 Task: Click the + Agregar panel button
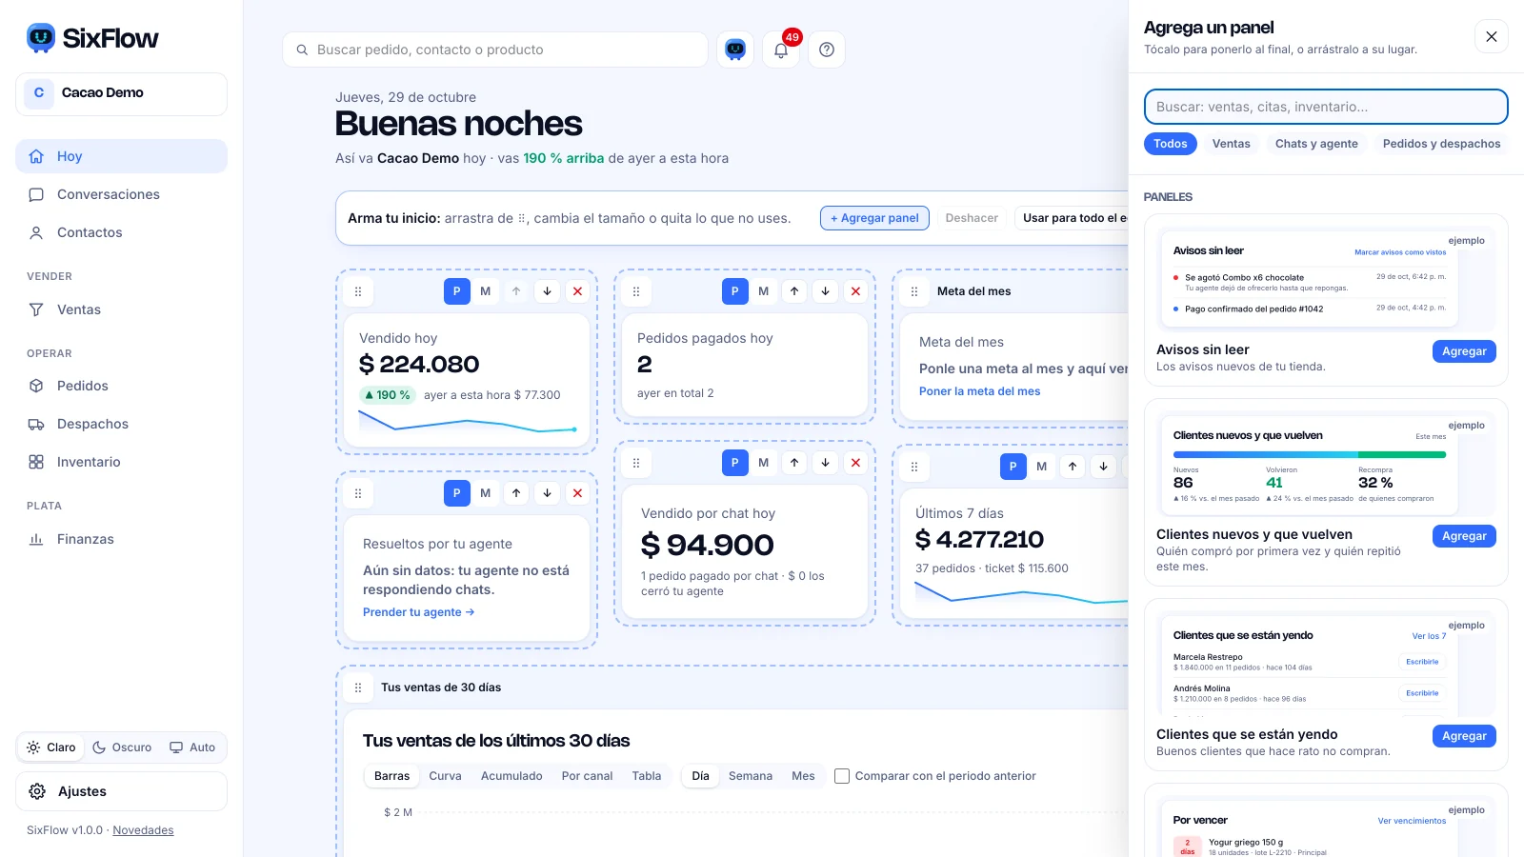click(874, 218)
